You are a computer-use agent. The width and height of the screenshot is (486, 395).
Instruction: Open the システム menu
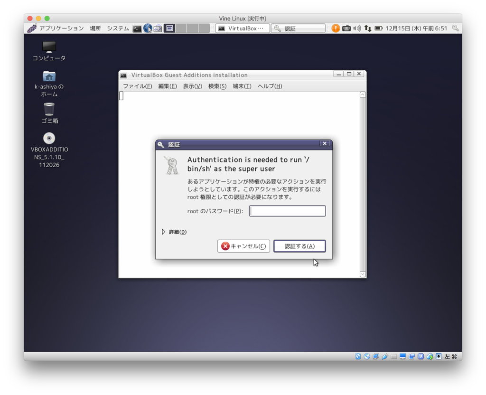click(118, 28)
